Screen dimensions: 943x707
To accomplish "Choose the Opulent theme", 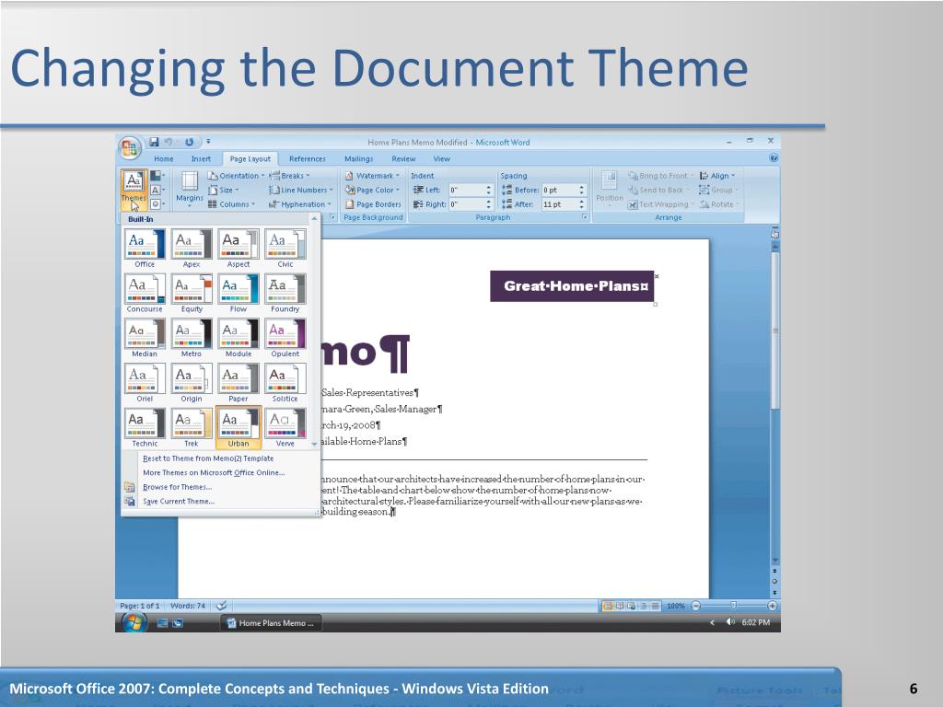I will [285, 338].
